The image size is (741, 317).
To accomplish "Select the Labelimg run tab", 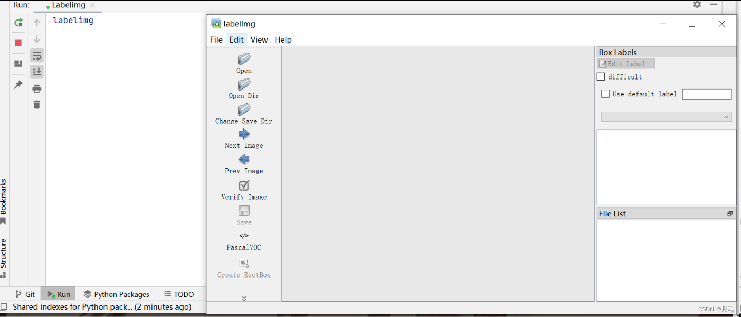I will tap(69, 5).
